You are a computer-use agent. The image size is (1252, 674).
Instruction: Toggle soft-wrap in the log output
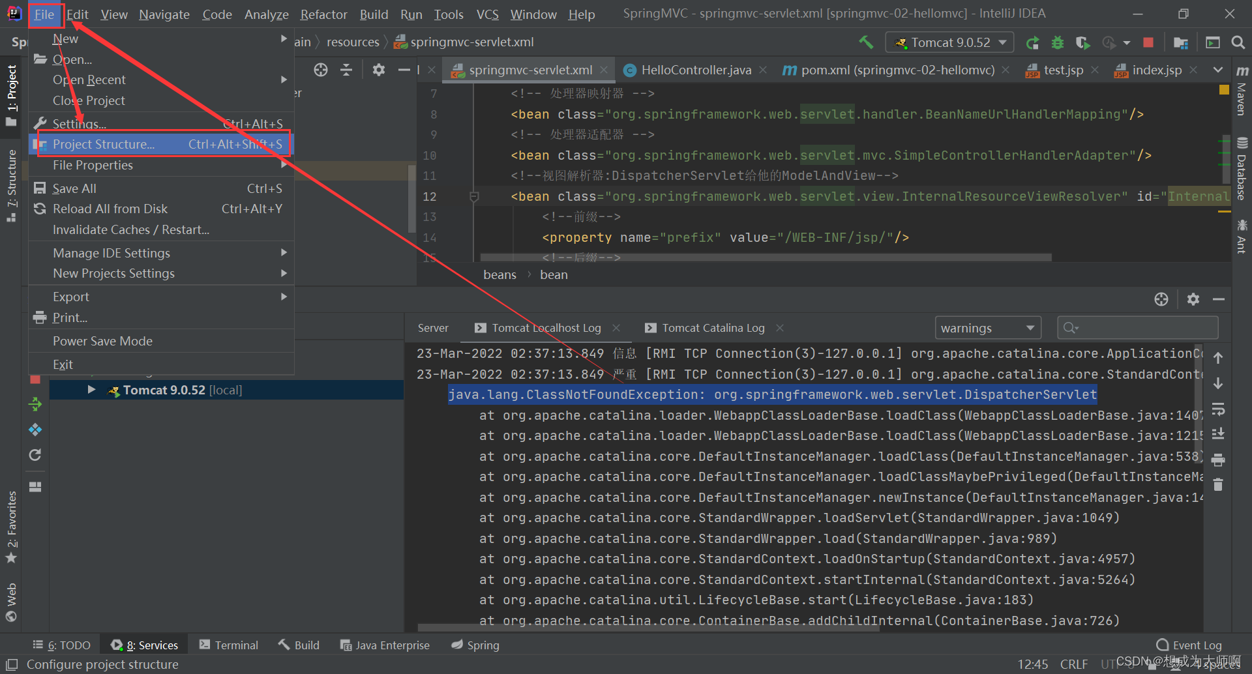tap(1218, 409)
